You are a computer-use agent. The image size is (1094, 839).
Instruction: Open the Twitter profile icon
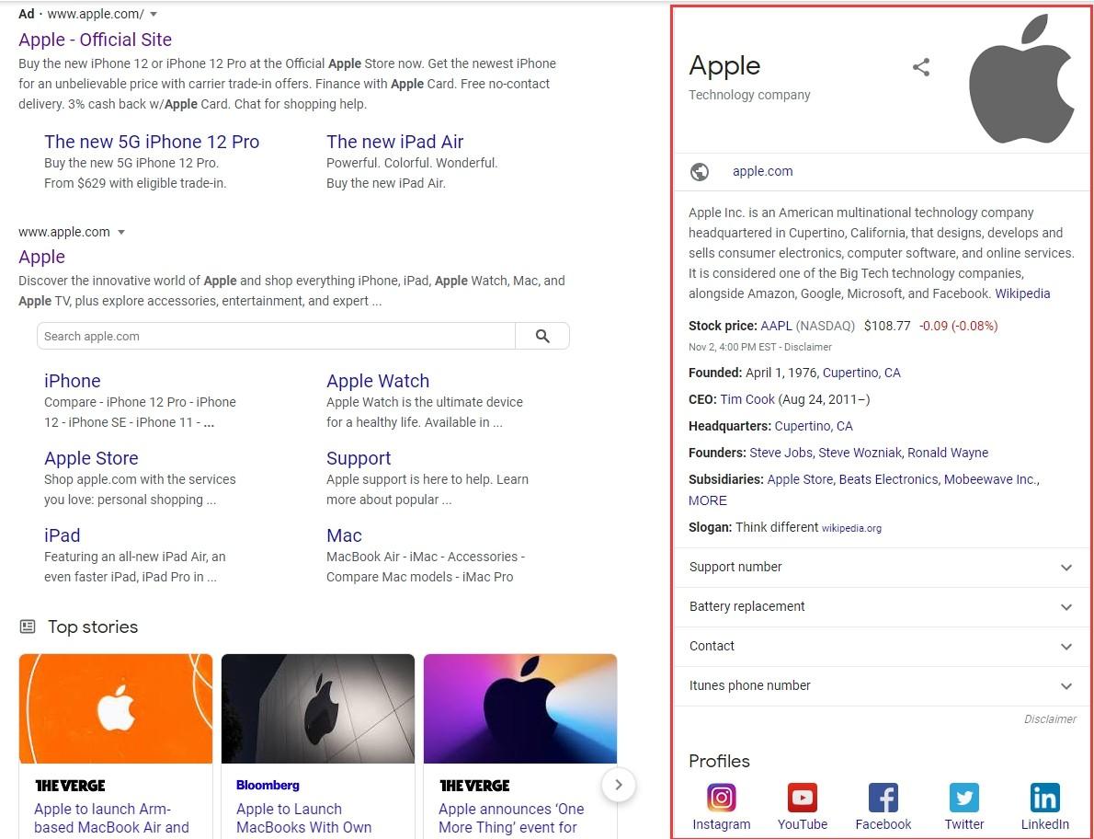click(x=964, y=797)
